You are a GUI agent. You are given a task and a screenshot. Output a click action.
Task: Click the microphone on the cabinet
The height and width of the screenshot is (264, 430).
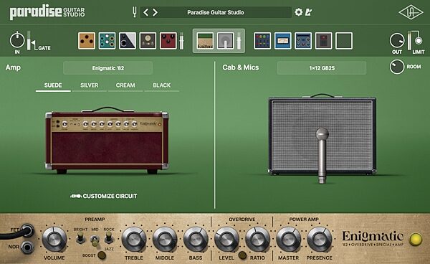point(322,156)
